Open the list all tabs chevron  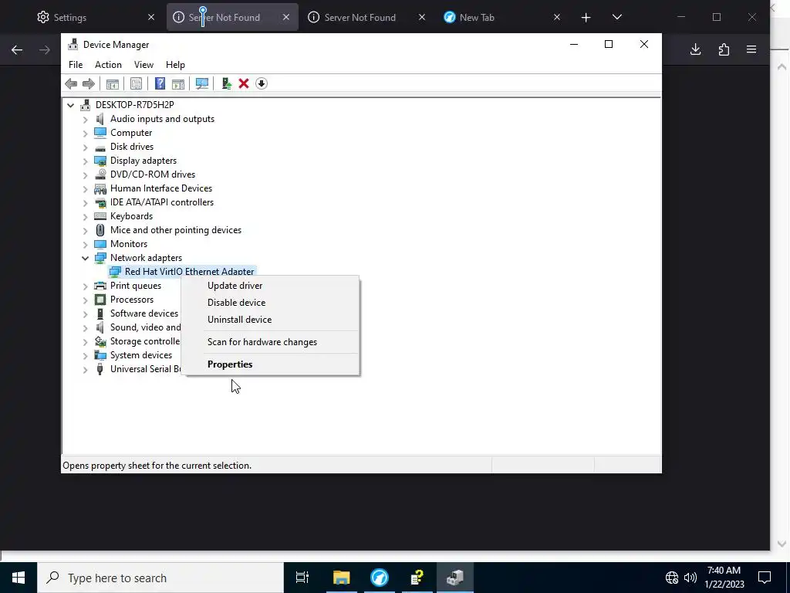point(617,17)
